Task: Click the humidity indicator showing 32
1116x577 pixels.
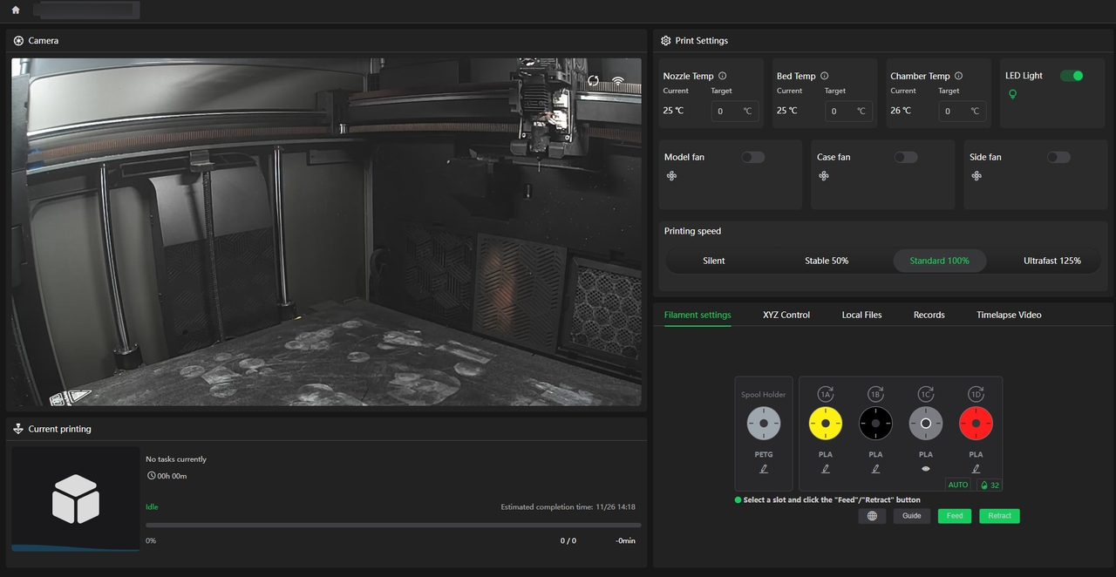Action: pyautogui.click(x=989, y=485)
